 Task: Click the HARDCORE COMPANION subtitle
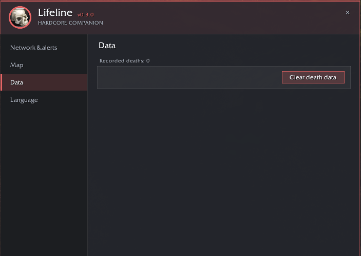pyautogui.click(x=70, y=23)
